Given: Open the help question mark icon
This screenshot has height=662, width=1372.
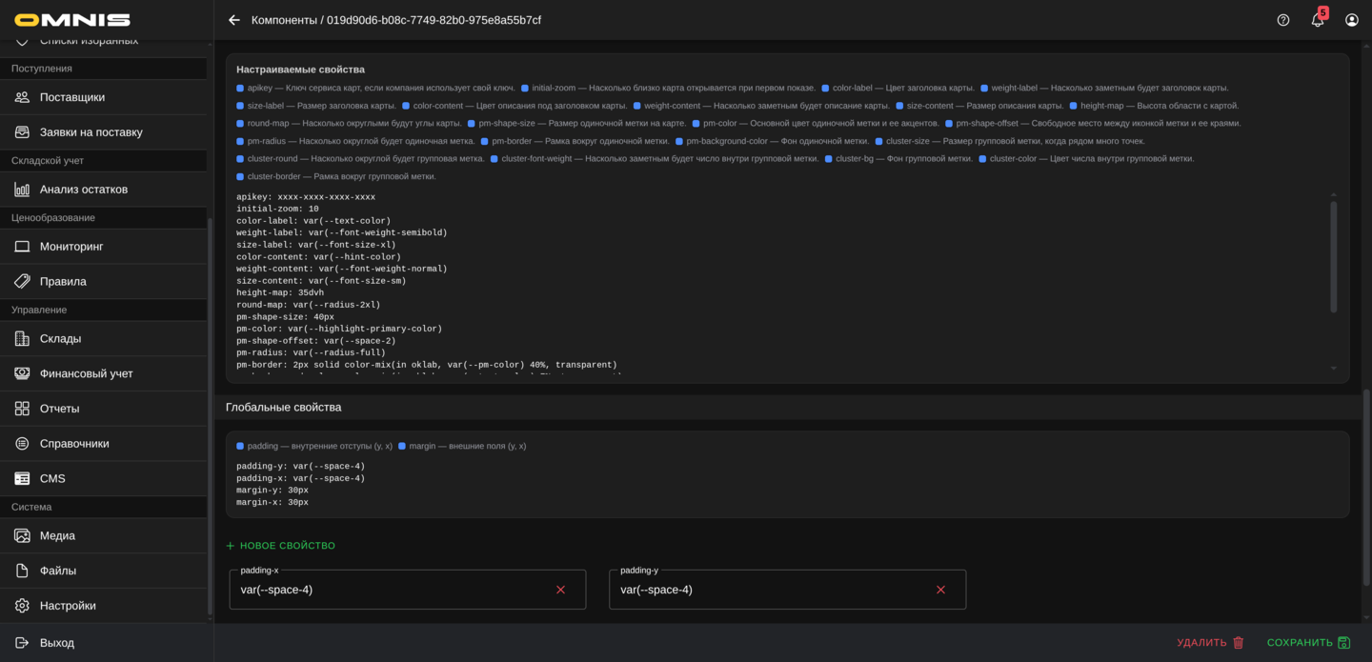Looking at the screenshot, I should click(x=1283, y=20).
